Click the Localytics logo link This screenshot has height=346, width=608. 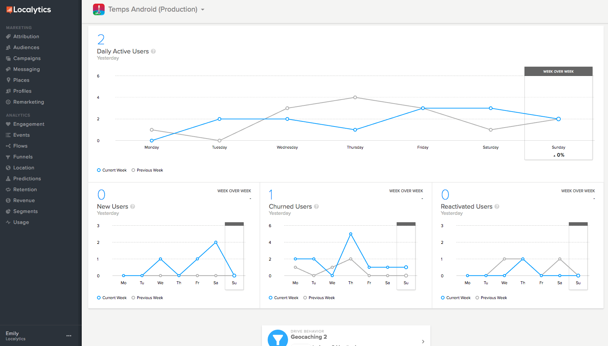coord(29,10)
